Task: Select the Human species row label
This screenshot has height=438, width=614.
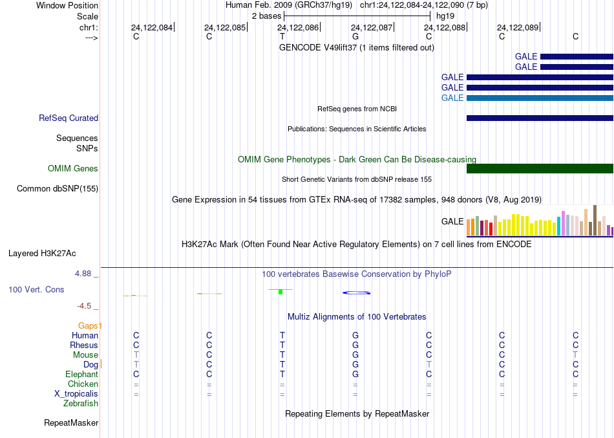Action: (85, 335)
